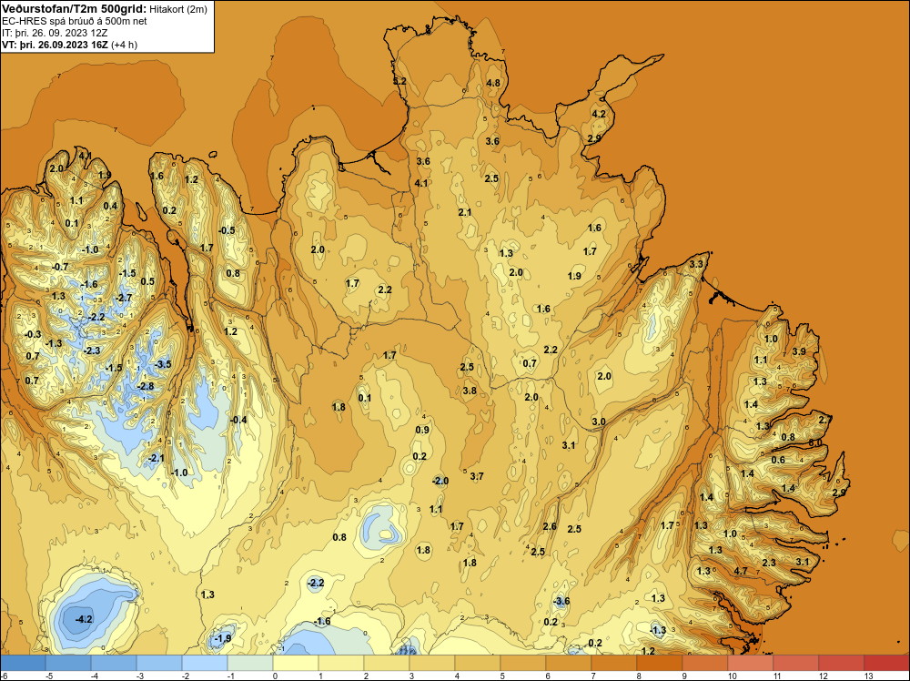This screenshot has height=681, width=910.
Task: Click the 4.7 temperature reading
Action: [741, 571]
